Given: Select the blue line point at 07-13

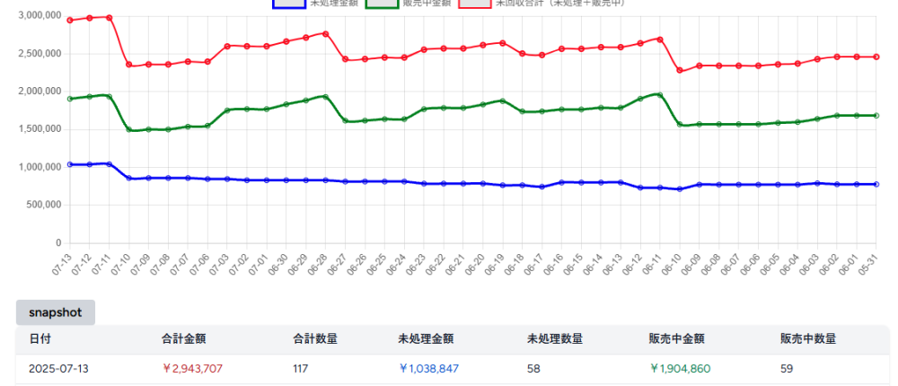Looking at the screenshot, I should tap(69, 164).
